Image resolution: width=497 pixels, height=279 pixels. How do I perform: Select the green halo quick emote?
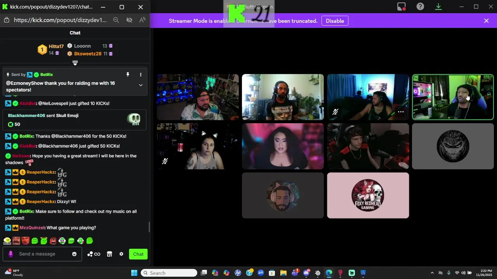43,241
